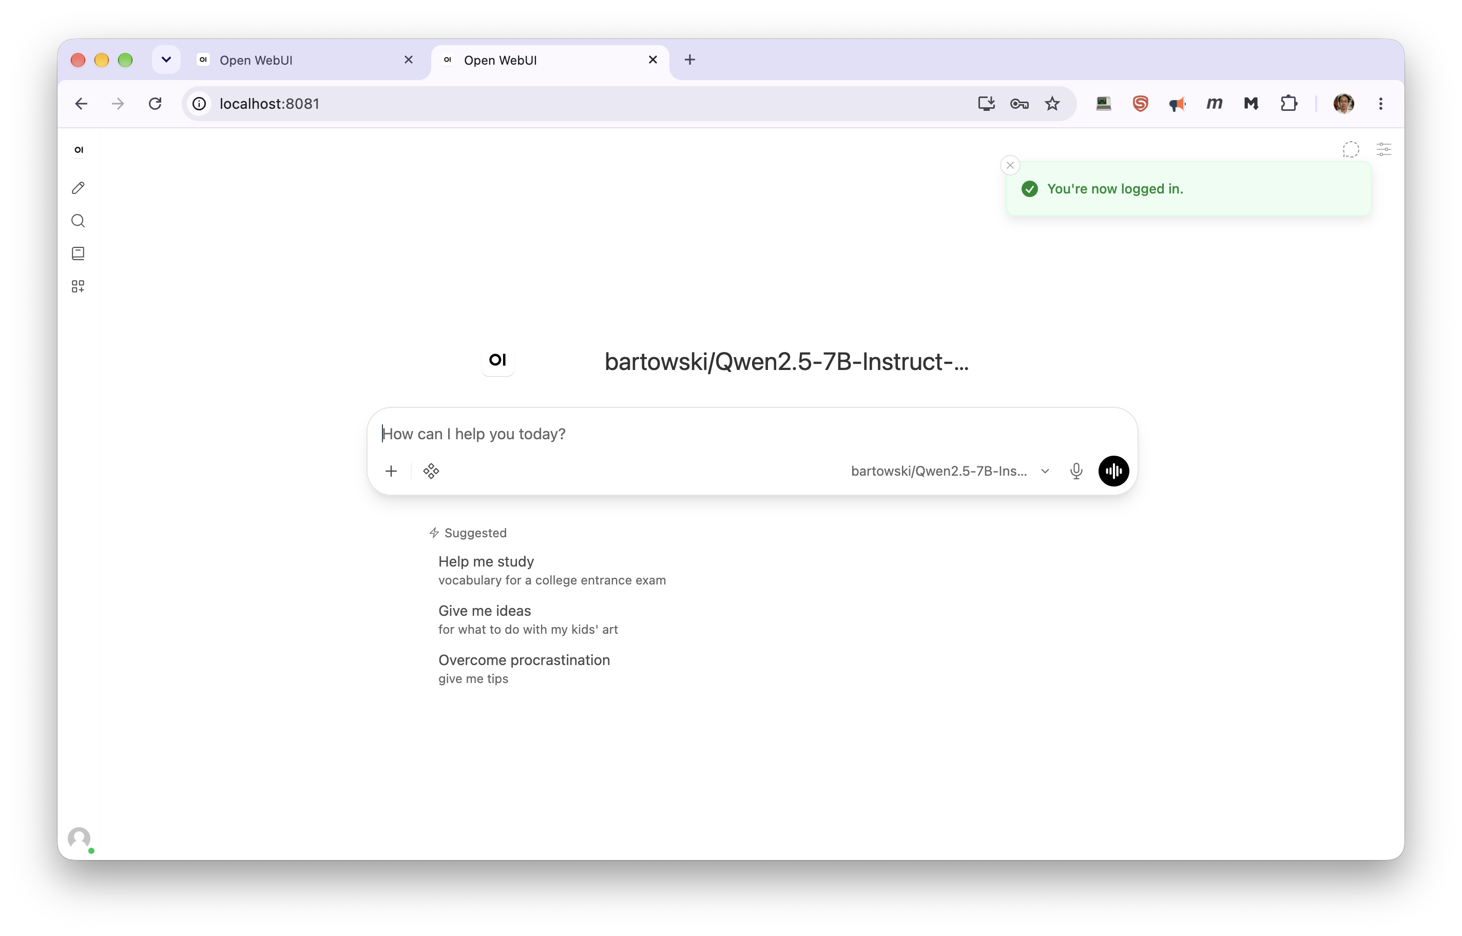Click the laptop extension icon in the toolbar

[1103, 104]
